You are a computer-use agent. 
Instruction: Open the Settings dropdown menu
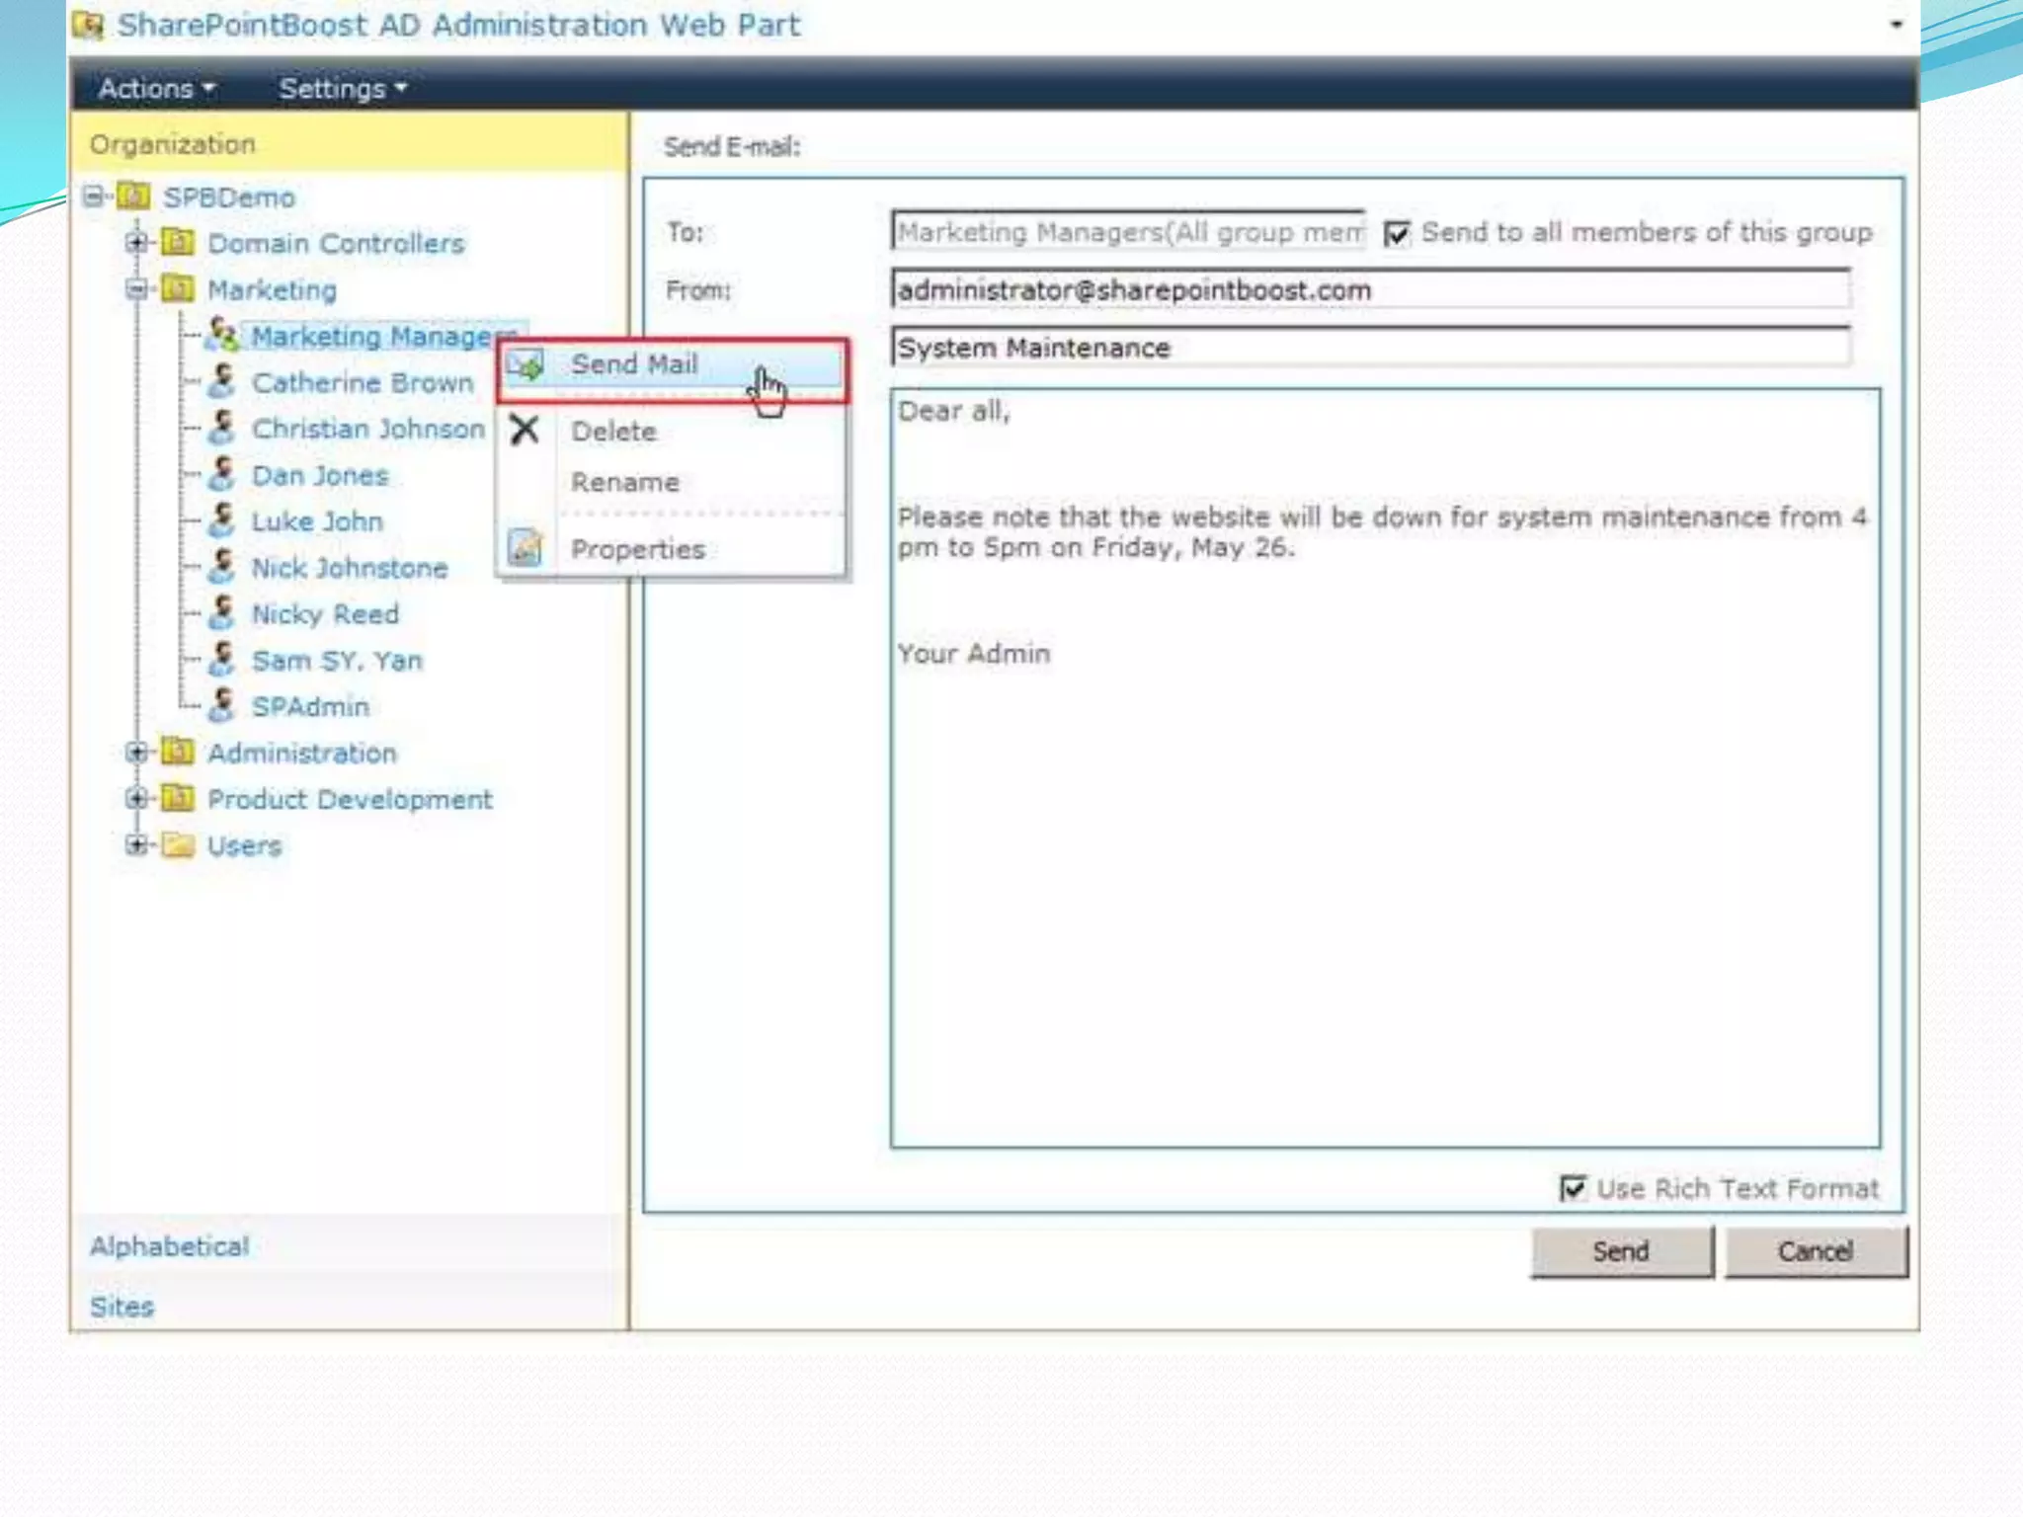click(342, 89)
